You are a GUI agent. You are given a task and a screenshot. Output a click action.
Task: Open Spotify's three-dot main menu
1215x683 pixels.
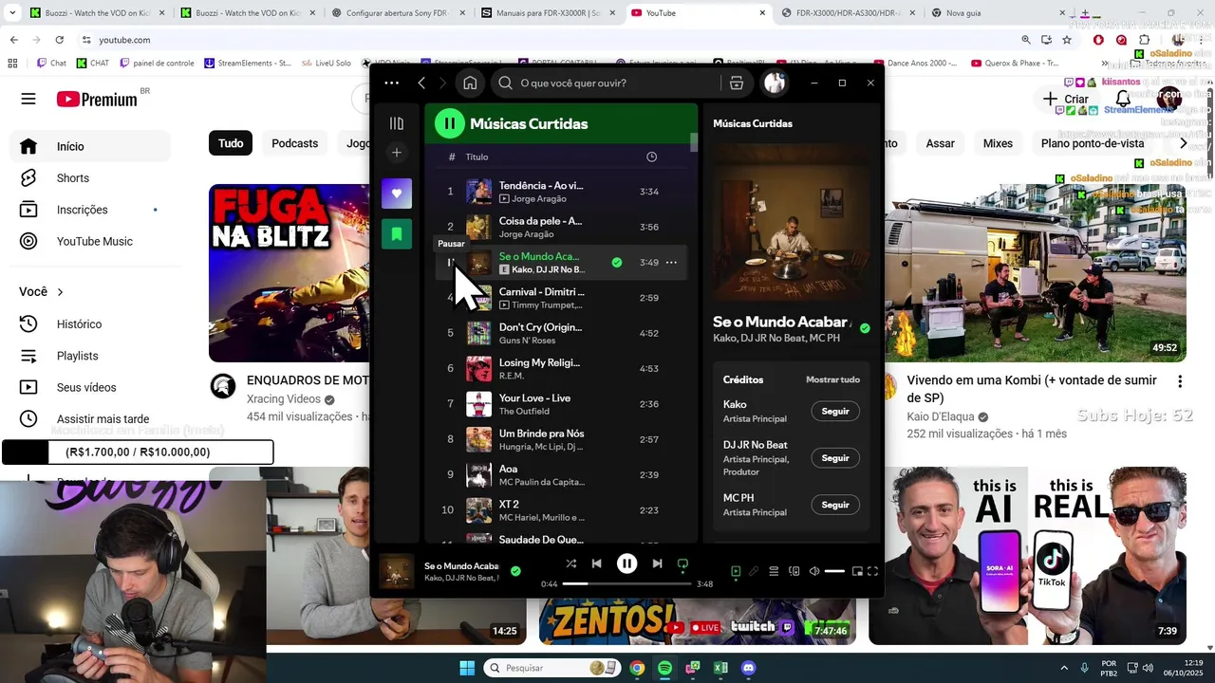click(391, 83)
